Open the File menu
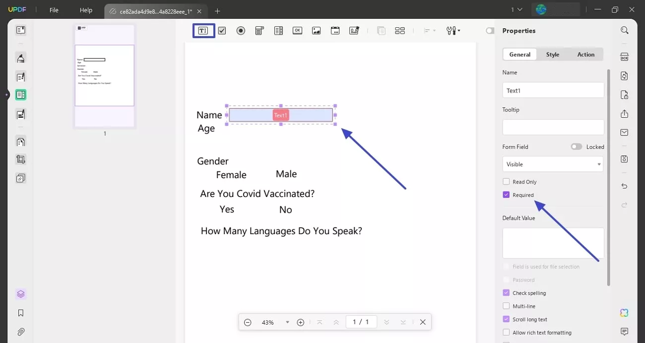 54,10
